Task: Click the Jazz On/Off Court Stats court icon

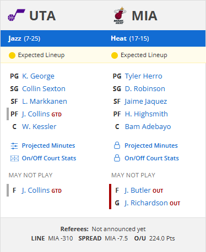Action: (x=14, y=158)
